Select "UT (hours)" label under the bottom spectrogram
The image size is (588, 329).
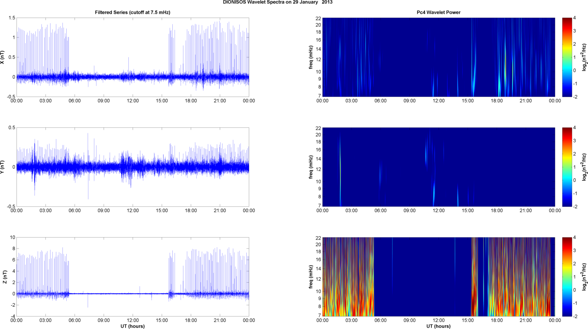438,326
